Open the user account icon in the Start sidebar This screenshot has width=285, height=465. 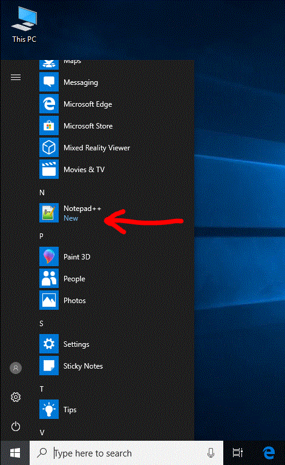pos(16,368)
